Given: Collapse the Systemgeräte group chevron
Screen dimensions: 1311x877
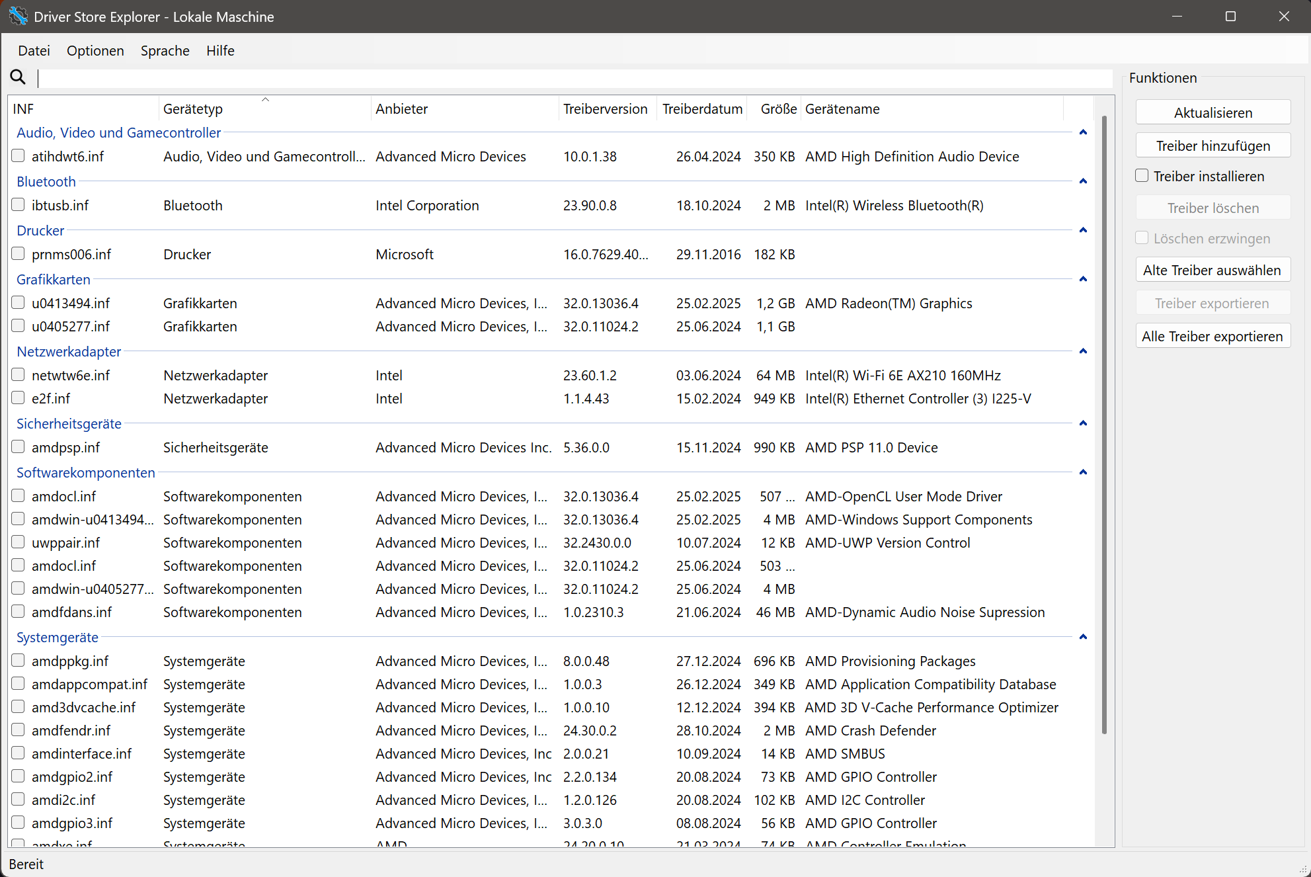Looking at the screenshot, I should tap(1083, 637).
